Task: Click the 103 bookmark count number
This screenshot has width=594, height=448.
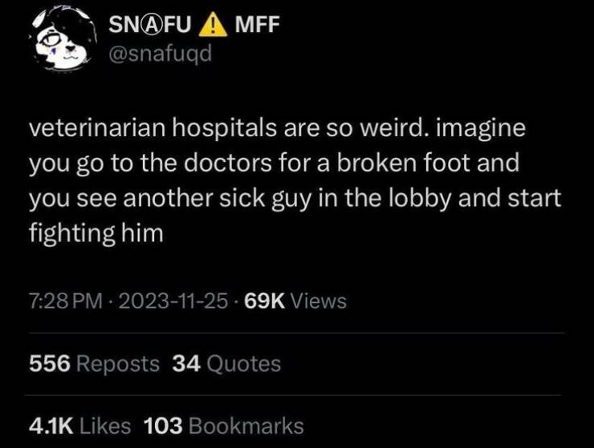Action: pyautogui.click(x=163, y=426)
